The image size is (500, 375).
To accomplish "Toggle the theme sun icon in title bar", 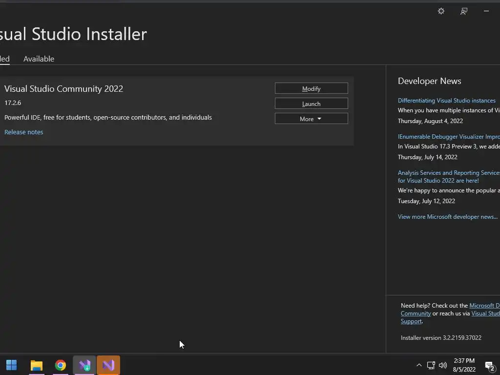I will [441, 11].
